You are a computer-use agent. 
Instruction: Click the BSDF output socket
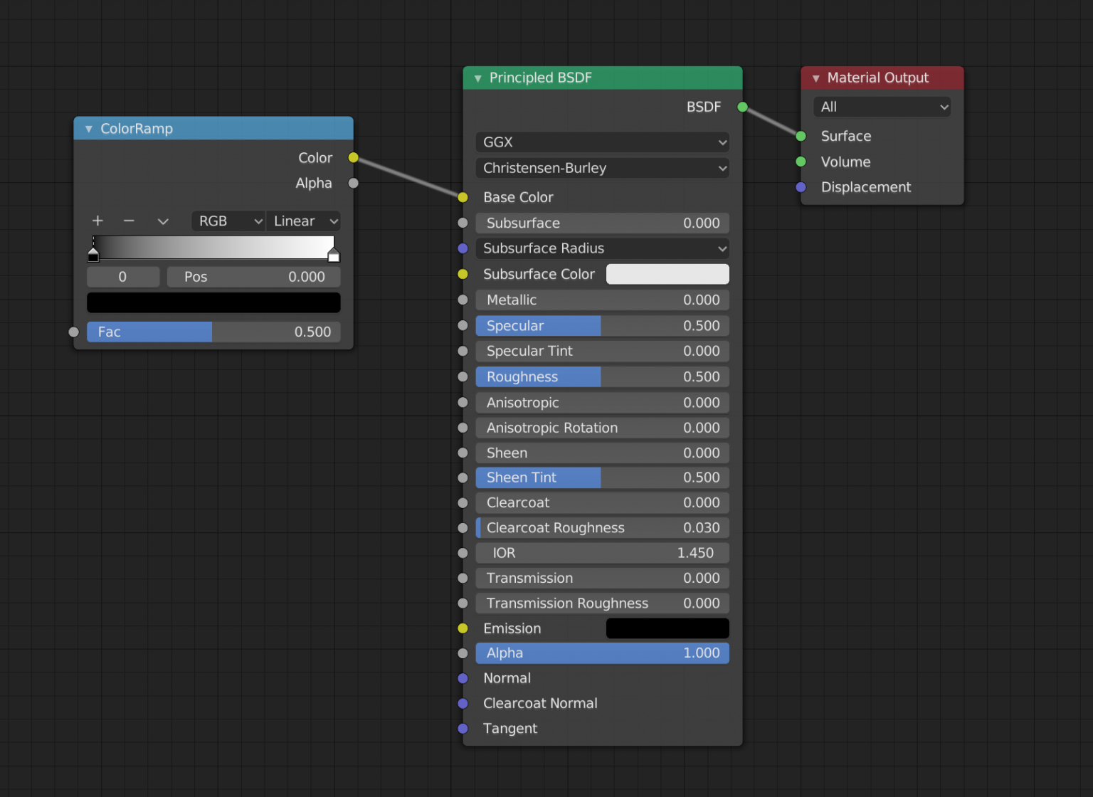pyautogui.click(x=742, y=107)
